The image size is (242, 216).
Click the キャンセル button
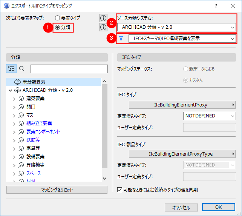[181, 207]
